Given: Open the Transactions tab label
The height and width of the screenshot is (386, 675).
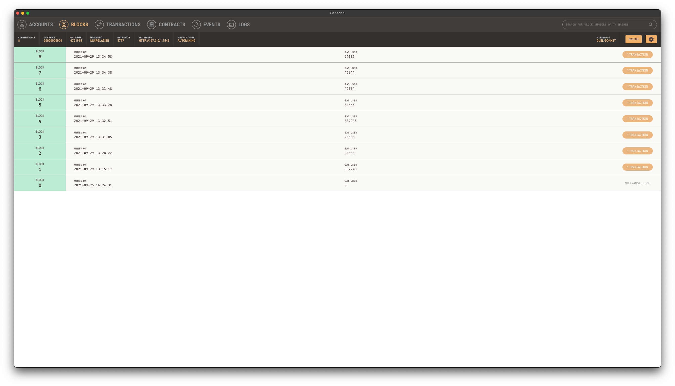Looking at the screenshot, I should point(123,24).
